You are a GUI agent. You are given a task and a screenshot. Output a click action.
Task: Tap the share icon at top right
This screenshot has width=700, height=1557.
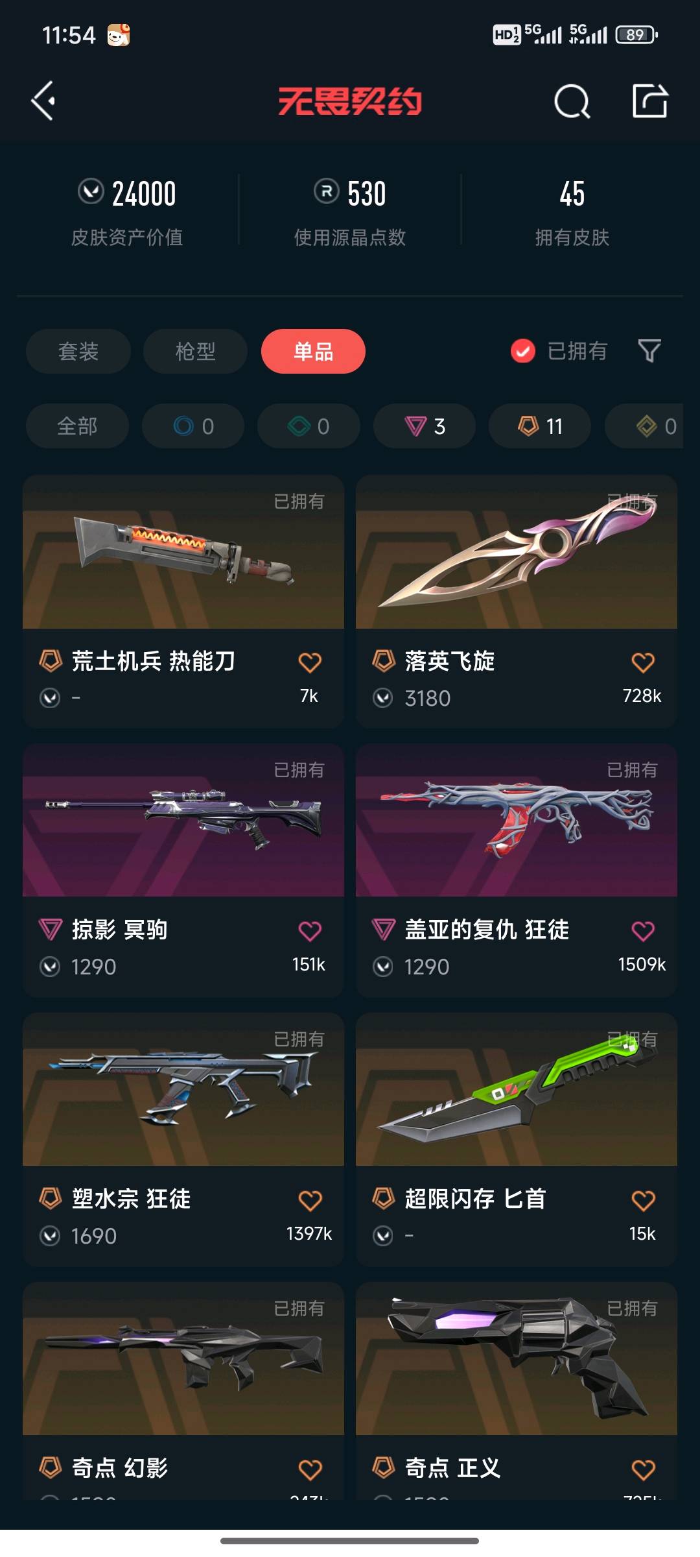(650, 101)
